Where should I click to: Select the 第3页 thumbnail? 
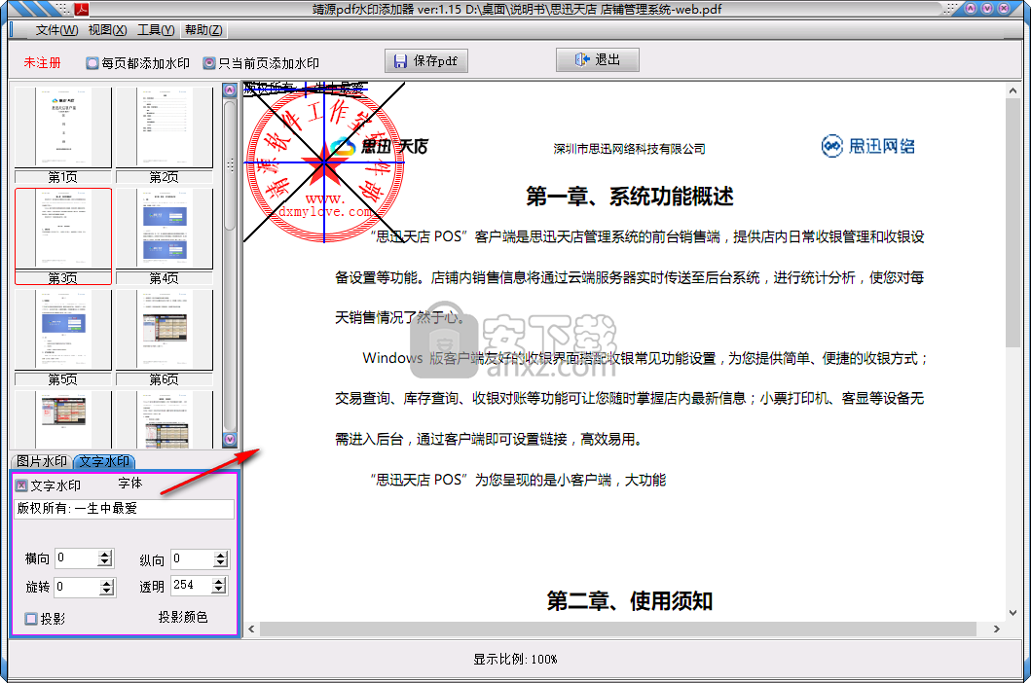(x=63, y=236)
